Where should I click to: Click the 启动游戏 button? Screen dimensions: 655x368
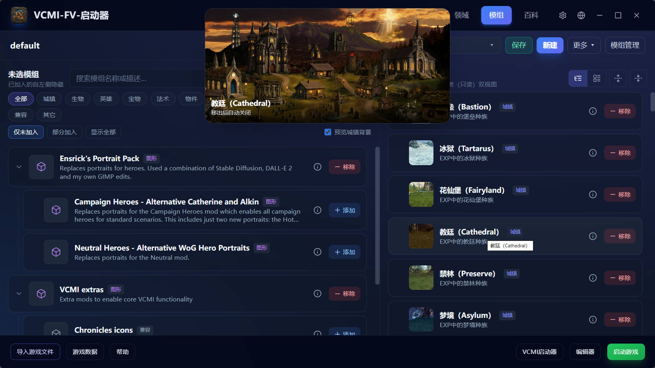coord(626,352)
